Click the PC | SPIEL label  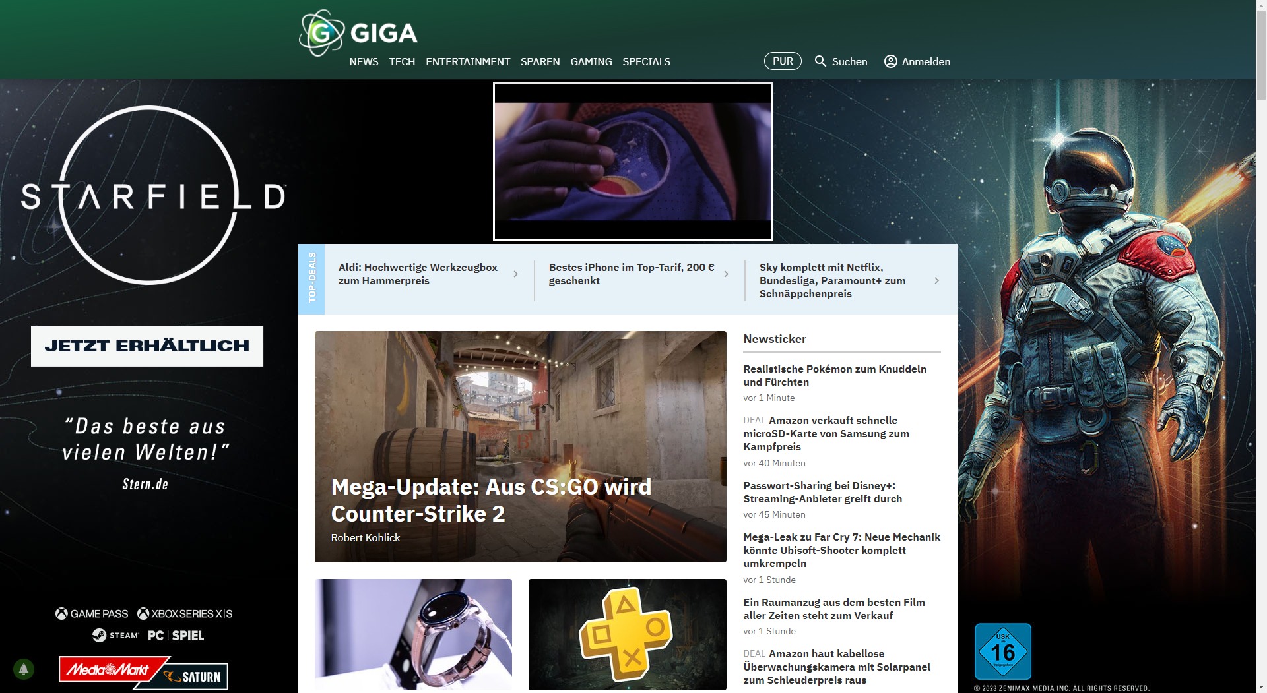[176, 636]
